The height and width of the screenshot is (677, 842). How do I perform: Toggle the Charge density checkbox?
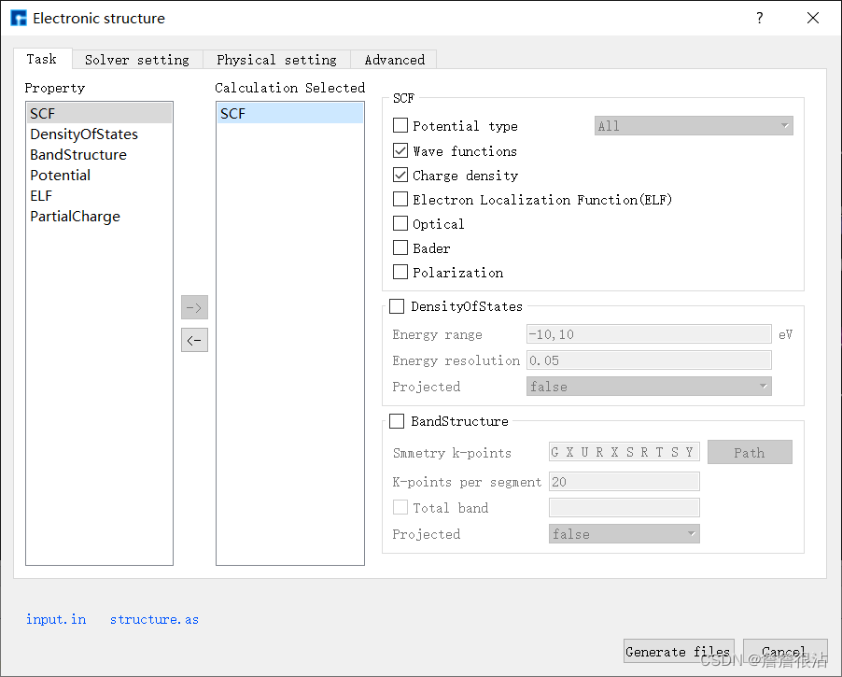pyautogui.click(x=400, y=175)
